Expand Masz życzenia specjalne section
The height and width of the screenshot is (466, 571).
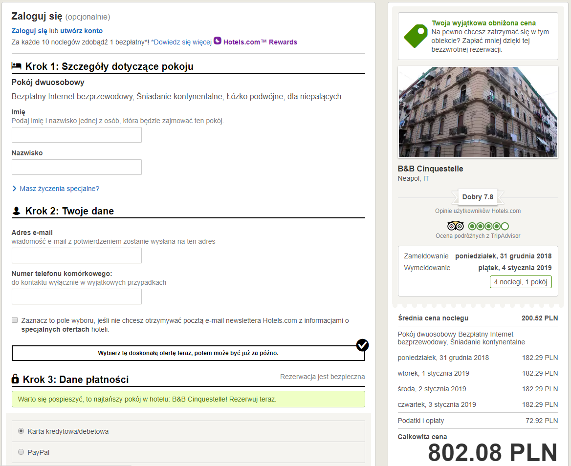(x=59, y=189)
